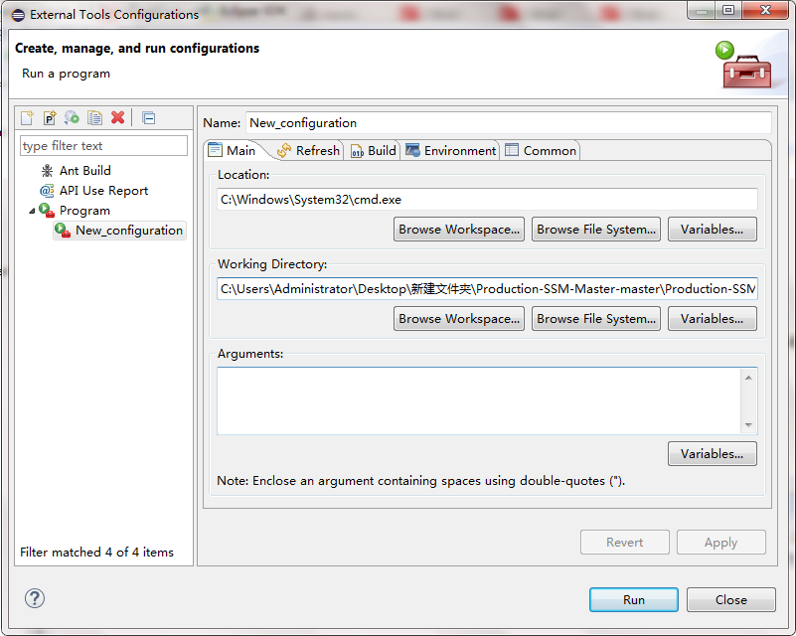Click the API Use Report icon
This screenshot has width=796, height=636.
click(47, 191)
